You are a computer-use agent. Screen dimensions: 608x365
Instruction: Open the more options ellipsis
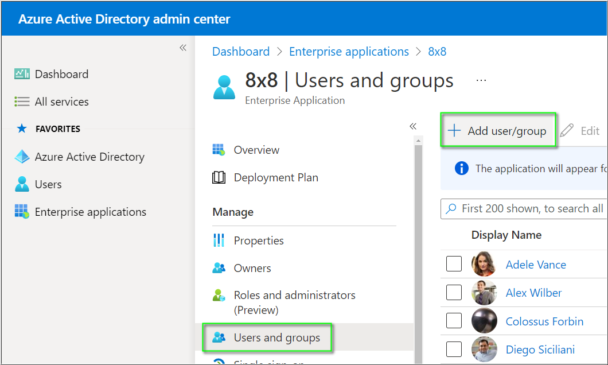481,80
